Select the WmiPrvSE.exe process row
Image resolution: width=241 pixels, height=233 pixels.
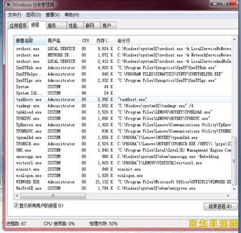point(123,188)
